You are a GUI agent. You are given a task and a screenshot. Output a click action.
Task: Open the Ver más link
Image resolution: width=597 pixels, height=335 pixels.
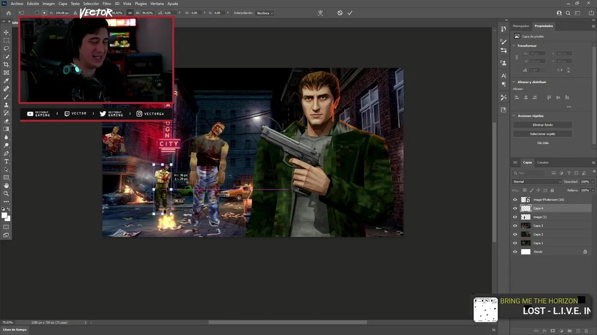542,142
